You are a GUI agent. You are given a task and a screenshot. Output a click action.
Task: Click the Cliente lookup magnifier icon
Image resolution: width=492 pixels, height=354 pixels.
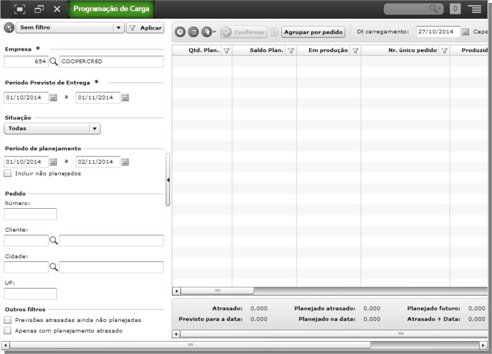[54, 241]
